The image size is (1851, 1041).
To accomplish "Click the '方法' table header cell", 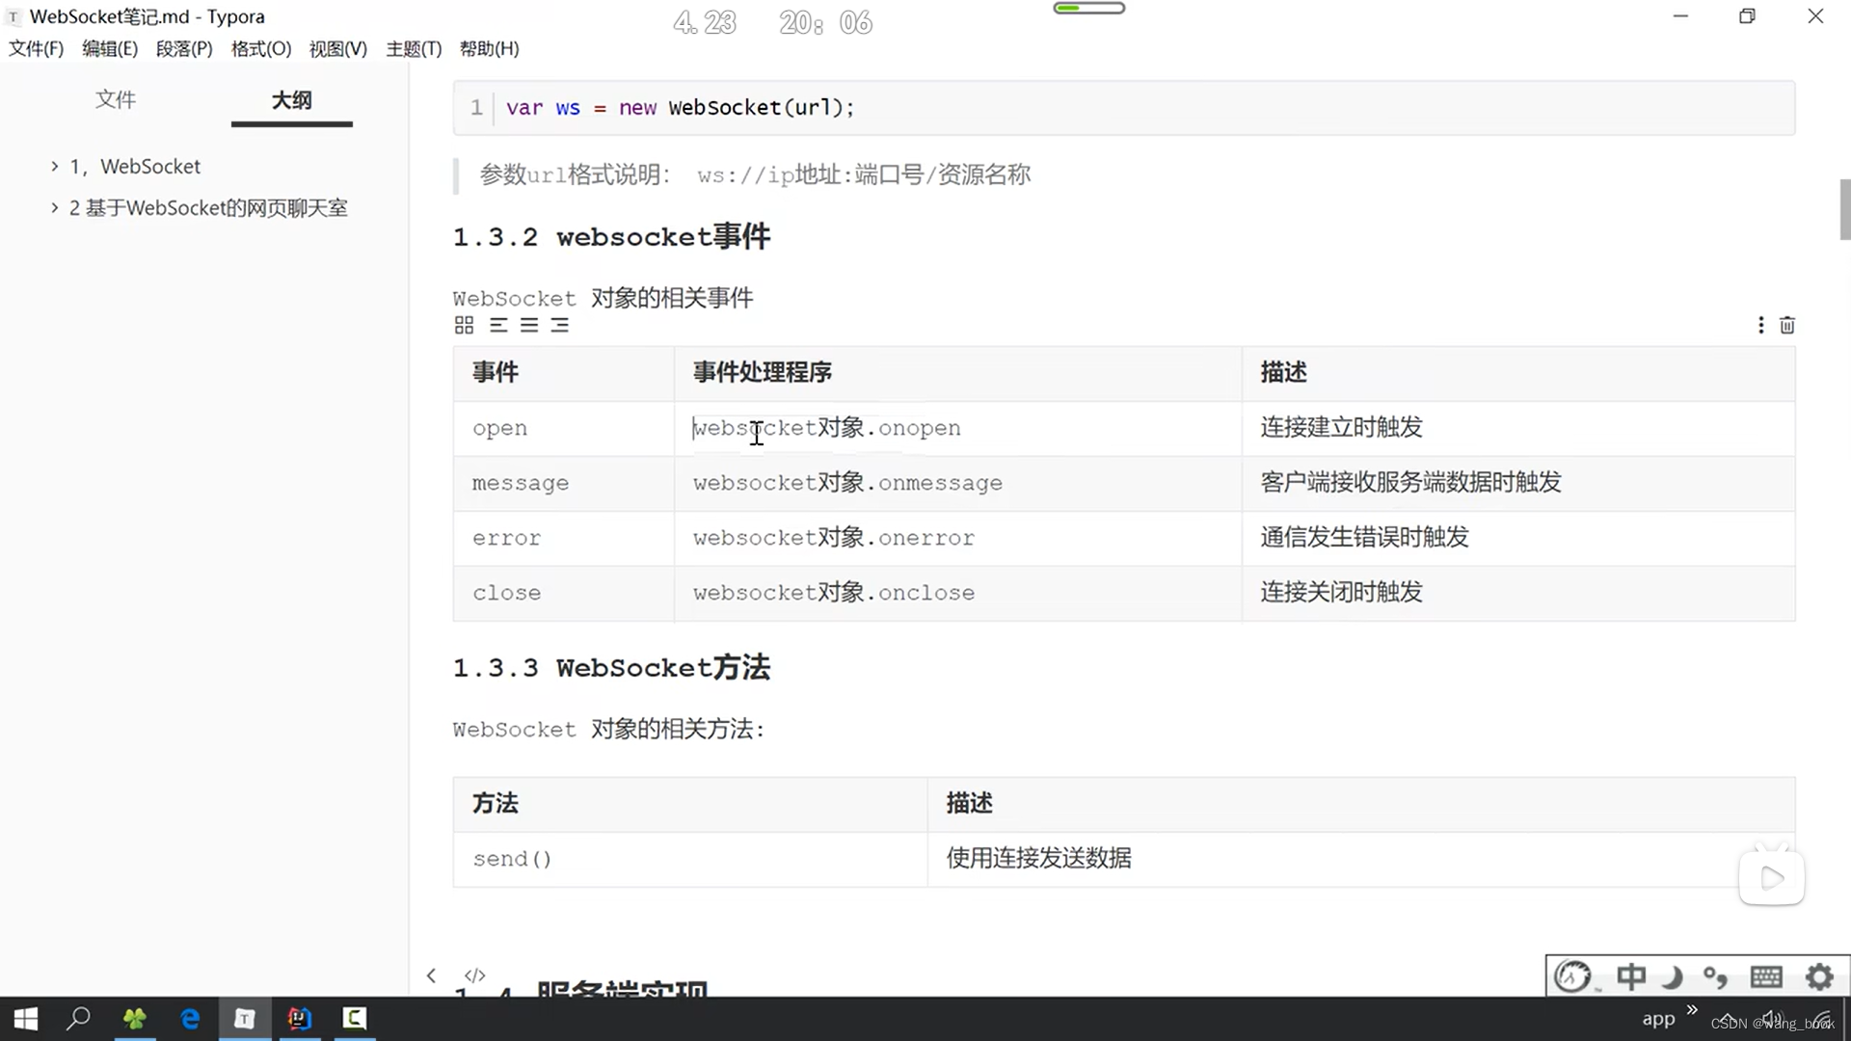I will tap(690, 804).
